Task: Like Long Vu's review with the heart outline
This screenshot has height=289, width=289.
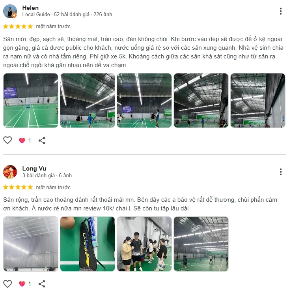Action: [7, 283]
